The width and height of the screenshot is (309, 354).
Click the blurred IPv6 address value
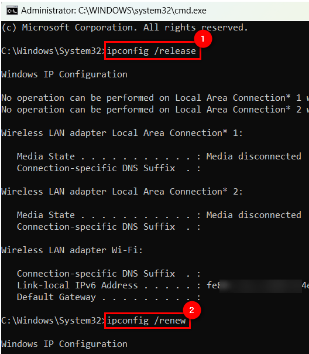click(x=260, y=286)
